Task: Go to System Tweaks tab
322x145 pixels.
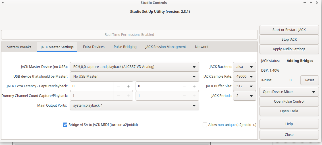Action: click(19, 47)
